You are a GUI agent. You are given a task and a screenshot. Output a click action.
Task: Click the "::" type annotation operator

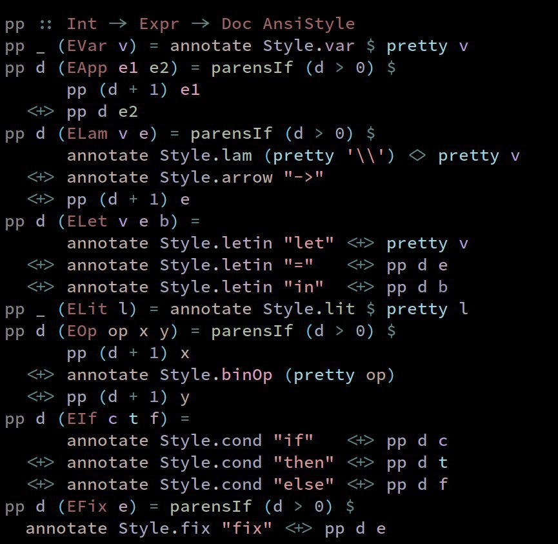(x=46, y=25)
